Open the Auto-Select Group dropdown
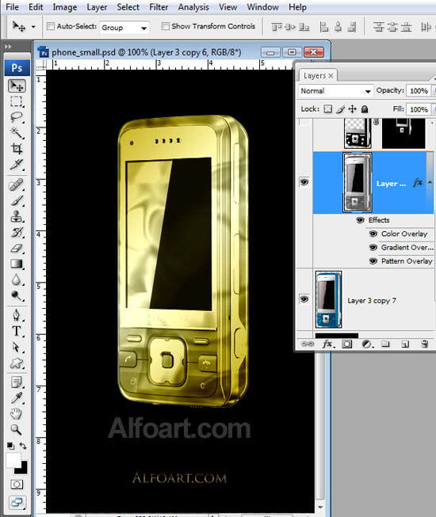This screenshot has height=517, width=436. tap(124, 28)
